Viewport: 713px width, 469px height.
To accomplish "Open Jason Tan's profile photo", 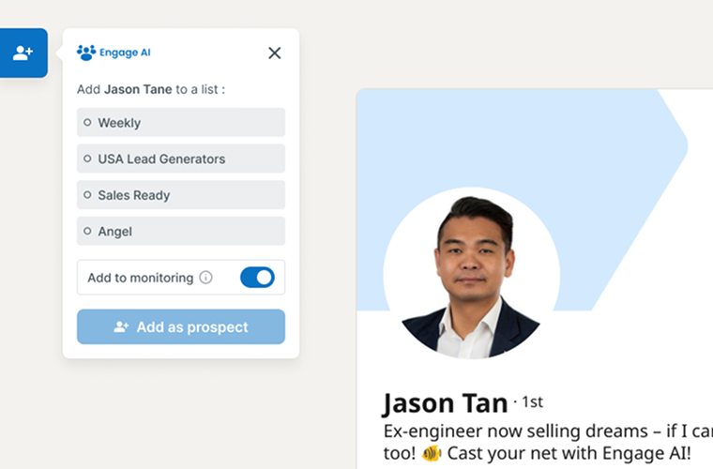I will [472, 275].
